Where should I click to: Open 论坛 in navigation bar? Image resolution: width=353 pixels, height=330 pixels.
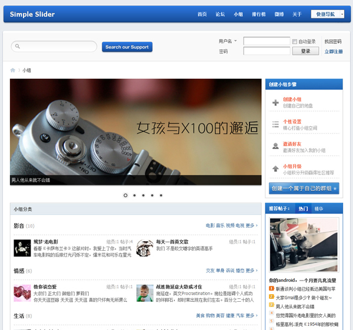coord(220,14)
